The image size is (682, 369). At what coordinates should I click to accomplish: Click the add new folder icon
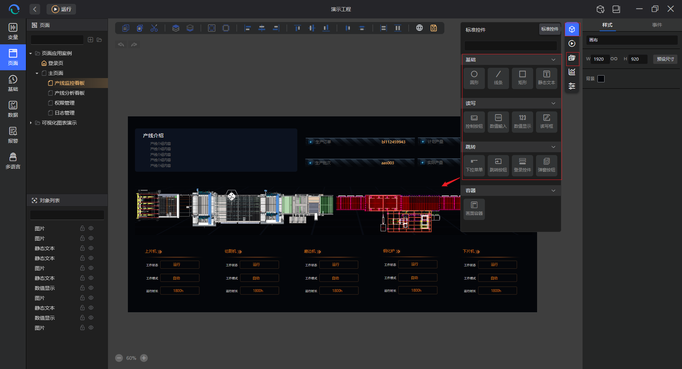tap(99, 40)
